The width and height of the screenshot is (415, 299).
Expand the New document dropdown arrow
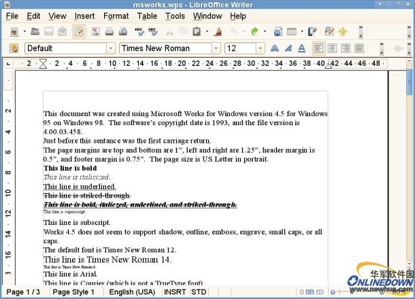tap(24, 31)
